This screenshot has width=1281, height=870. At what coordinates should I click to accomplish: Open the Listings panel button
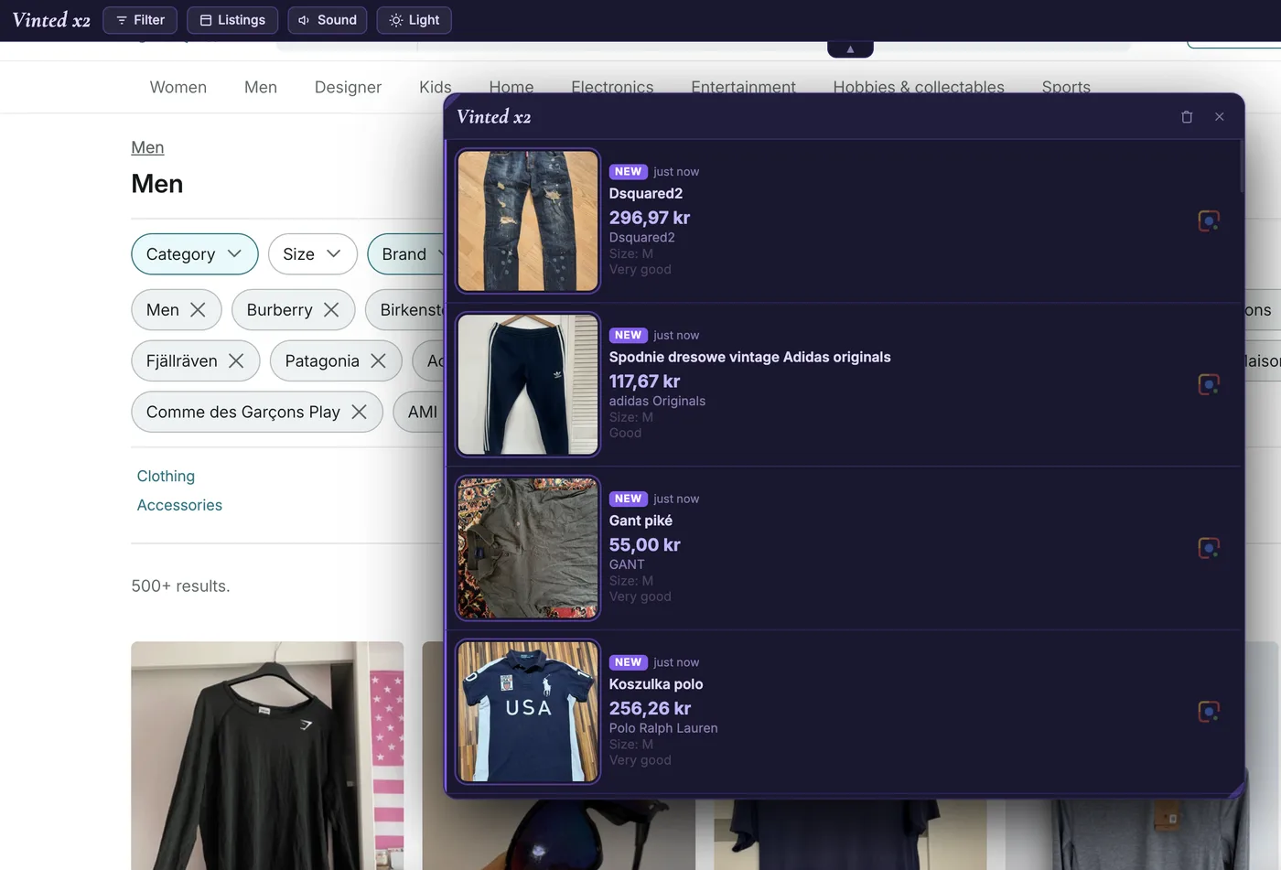point(232,20)
